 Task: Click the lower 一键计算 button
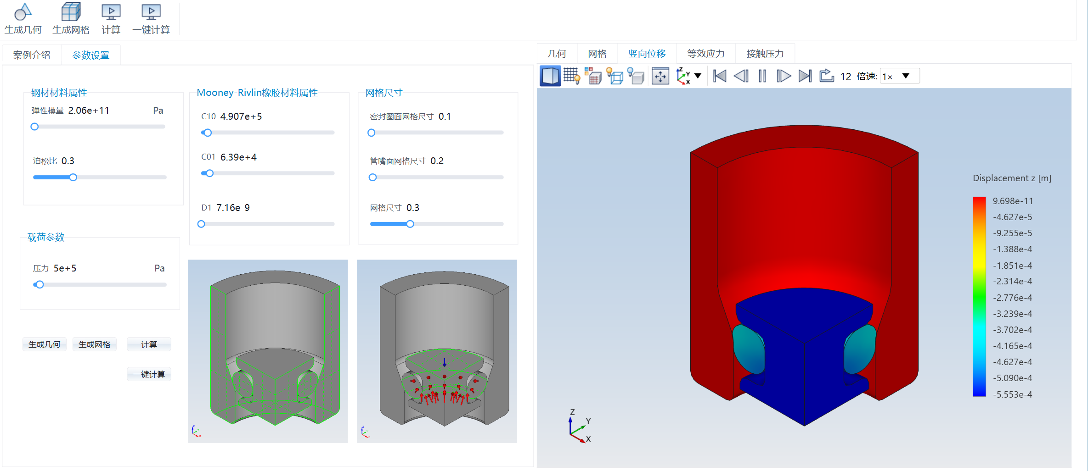point(149,374)
